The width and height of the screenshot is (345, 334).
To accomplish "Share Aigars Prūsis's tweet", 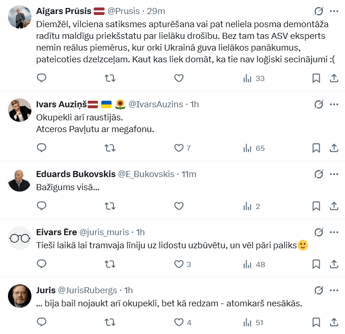I will click(x=334, y=78).
